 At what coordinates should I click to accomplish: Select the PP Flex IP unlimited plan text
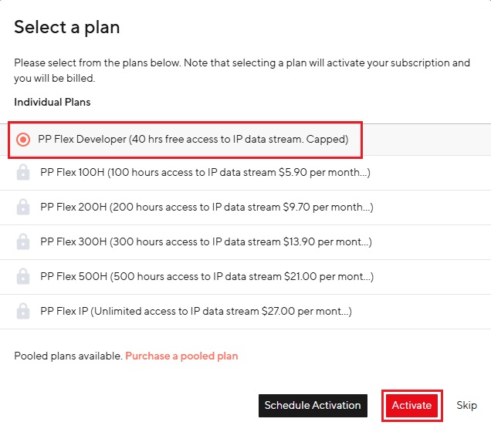tap(196, 312)
